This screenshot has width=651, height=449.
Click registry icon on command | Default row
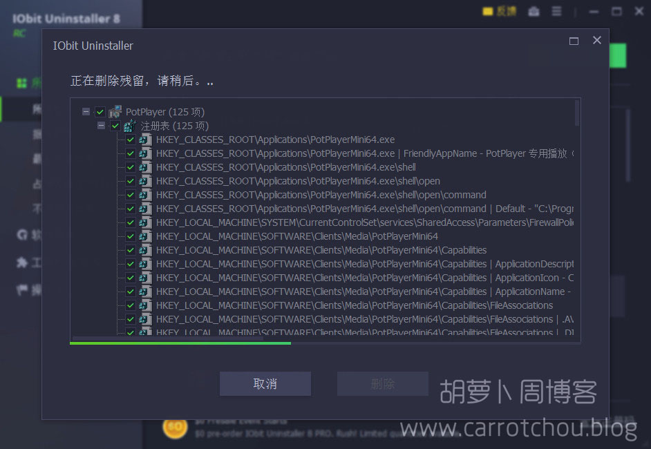pos(145,209)
